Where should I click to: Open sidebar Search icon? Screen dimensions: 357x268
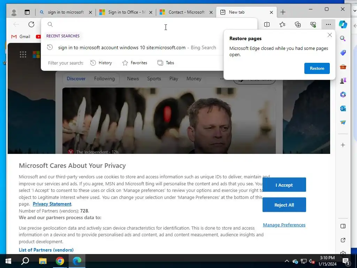click(343, 38)
